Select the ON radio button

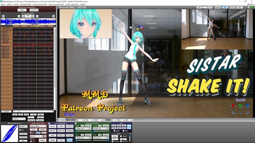coord(31,139)
